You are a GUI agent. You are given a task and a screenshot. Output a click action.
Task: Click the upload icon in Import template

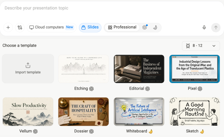pos(28,65)
